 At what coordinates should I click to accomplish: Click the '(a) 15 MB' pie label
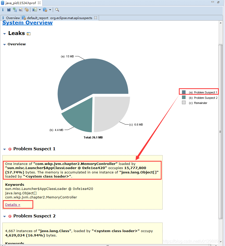pyautogui.click(x=67, y=56)
